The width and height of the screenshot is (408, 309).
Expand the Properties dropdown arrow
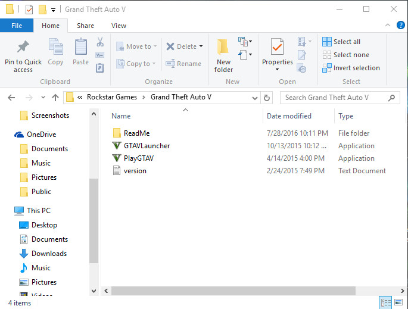pos(277,70)
